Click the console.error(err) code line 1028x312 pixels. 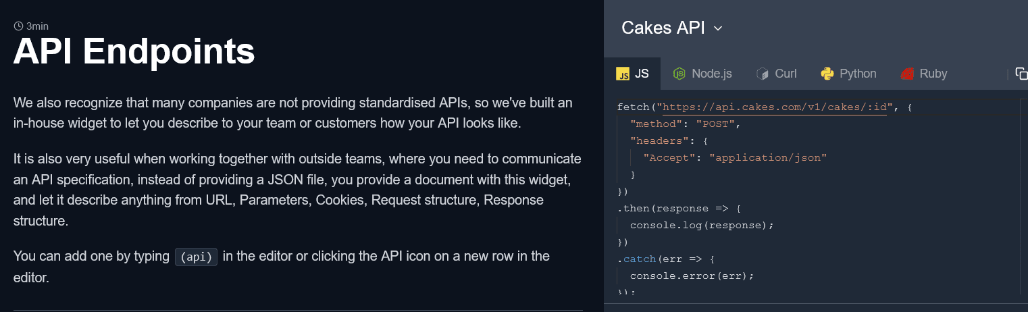tap(691, 276)
